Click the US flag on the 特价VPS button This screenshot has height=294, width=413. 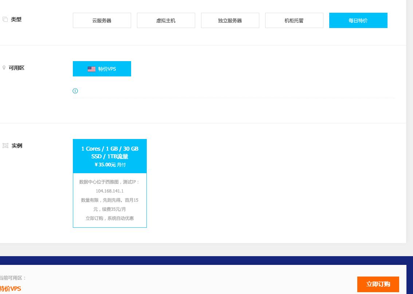(91, 69)
